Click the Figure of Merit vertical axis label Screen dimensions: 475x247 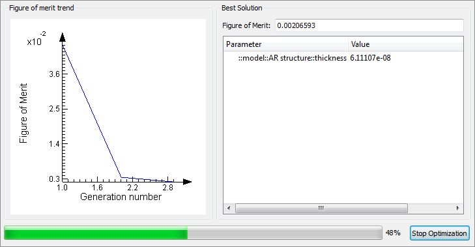(23, 113)
